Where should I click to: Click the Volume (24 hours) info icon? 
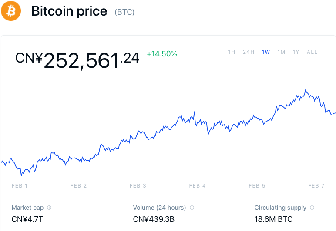[x=192, y=208]
